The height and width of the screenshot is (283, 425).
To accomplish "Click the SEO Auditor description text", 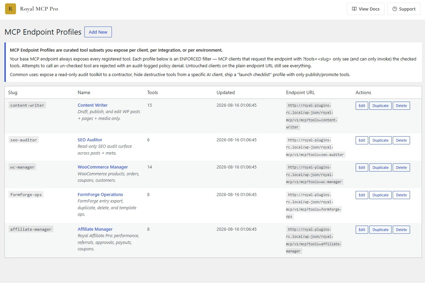I will coord(105,149).
